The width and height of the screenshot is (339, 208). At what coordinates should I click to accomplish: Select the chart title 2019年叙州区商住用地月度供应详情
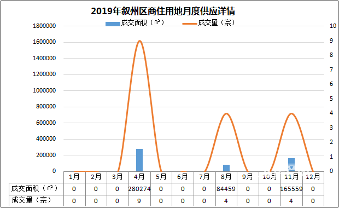coord(163,11)
